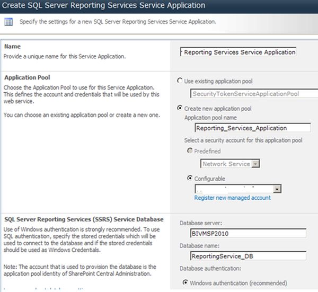The width and height of the screenshot is (318, 292).
Task: Click the Database server field with BIVMSP2010
Action: (248, 233)
